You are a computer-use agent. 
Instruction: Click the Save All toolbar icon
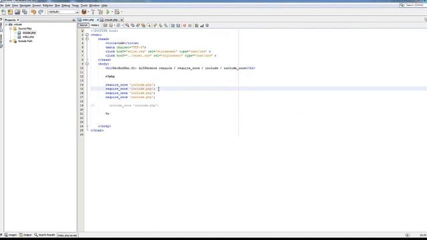(x=25, y=12)
